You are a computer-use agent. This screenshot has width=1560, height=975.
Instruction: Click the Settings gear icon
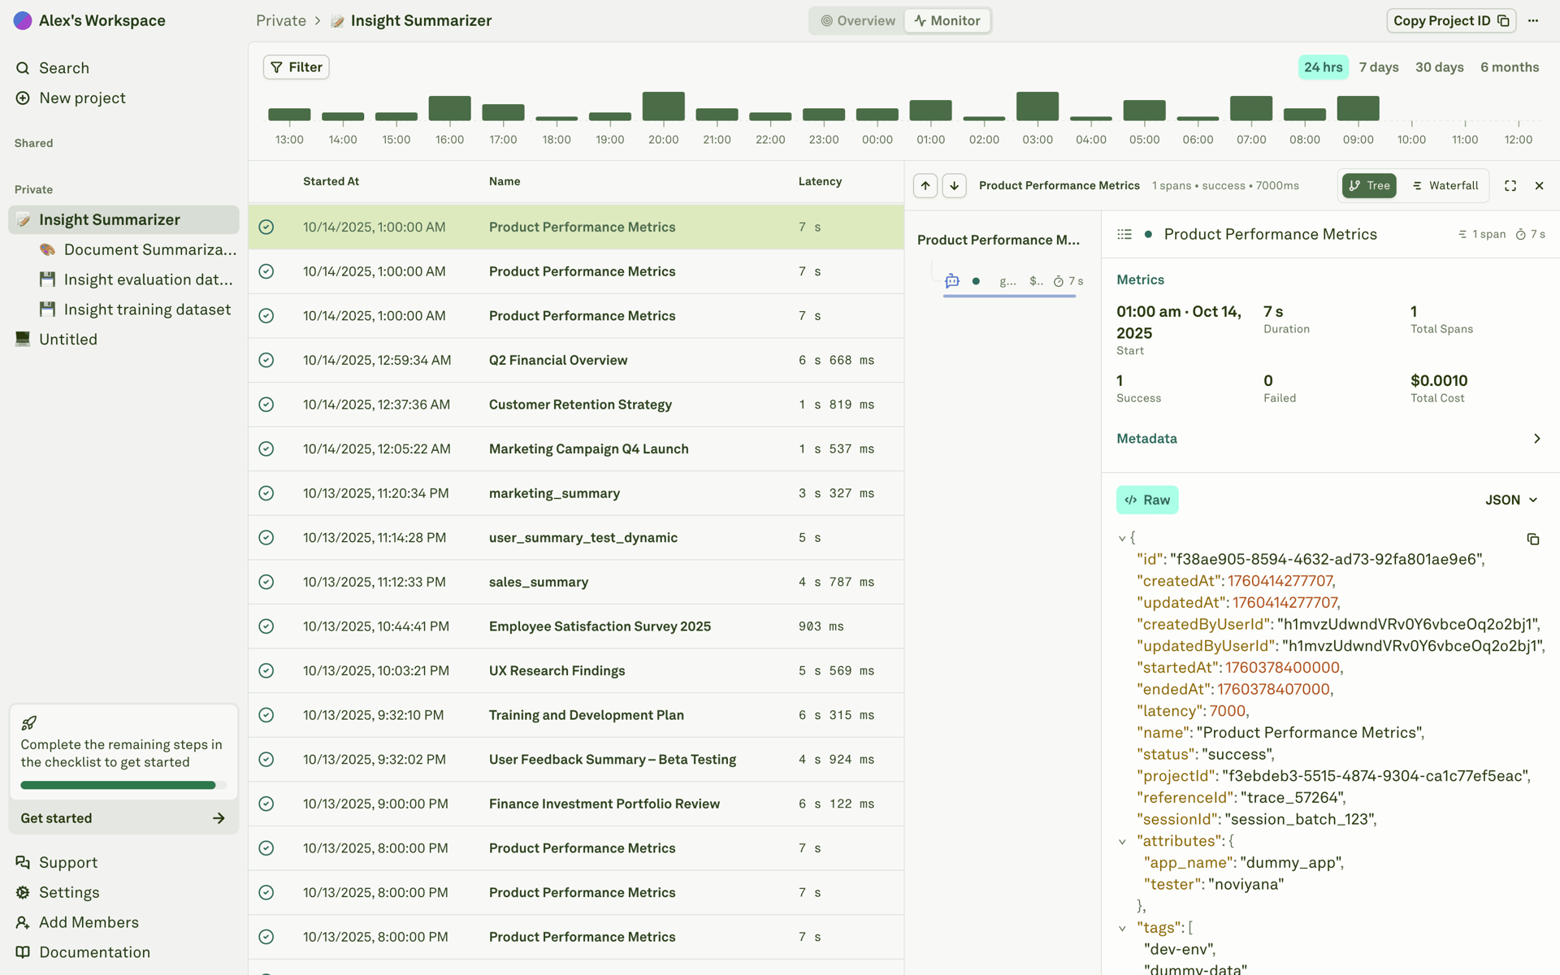[23, 893]
